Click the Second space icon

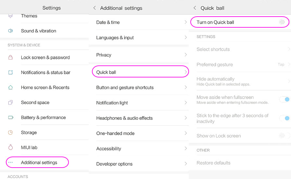[x=10, y=103]
